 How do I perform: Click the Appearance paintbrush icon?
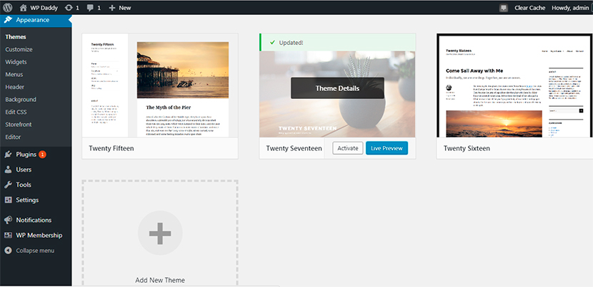(8, 20)
